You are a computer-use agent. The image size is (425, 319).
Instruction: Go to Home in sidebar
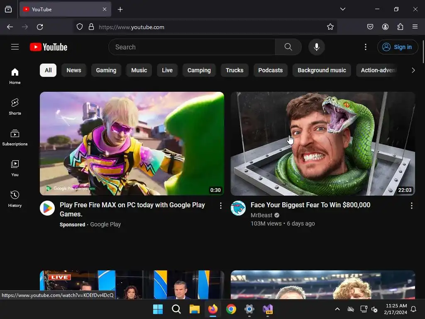pyautogui.click(x=15, y=76)
